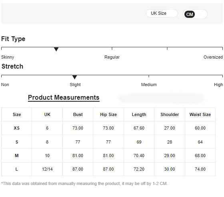
Task: Click the Length column header
Action: click(139, 114)
